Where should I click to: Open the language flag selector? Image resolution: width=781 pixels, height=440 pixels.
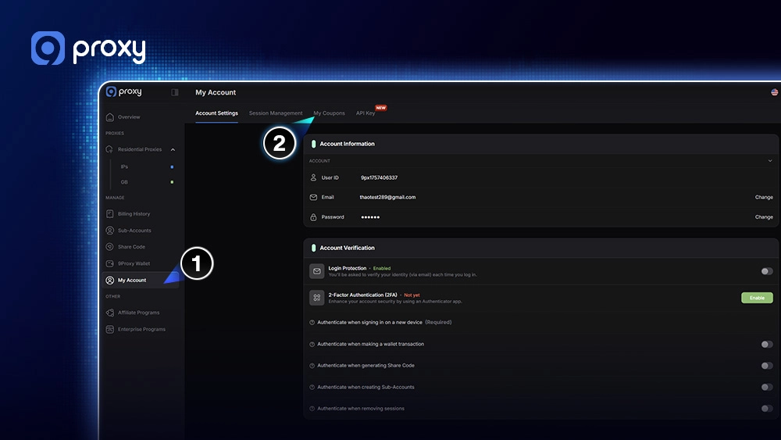[774, 92]
